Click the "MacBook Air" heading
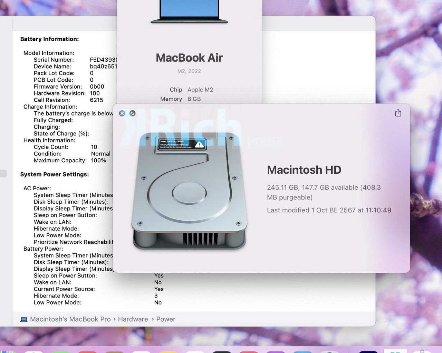Screen dimensions: 442x353 pos(189,58)
